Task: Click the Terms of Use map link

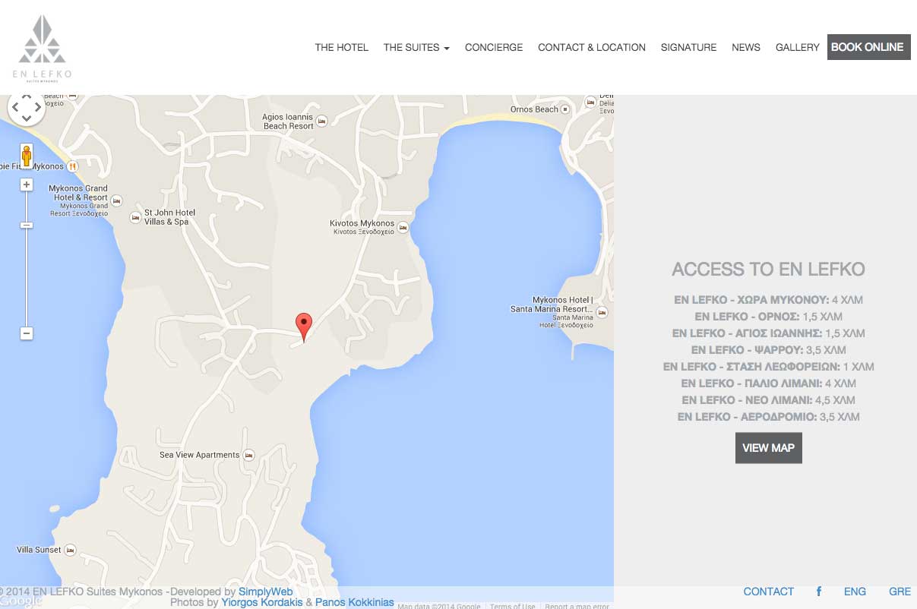Action: 512,606
